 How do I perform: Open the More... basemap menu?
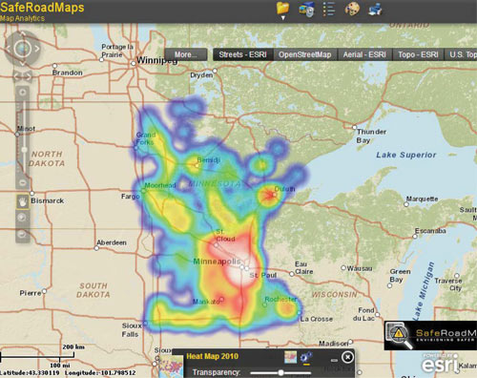(x=186, y=54)
